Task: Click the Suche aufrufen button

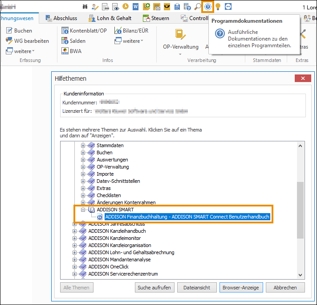Action: point(154,287)
